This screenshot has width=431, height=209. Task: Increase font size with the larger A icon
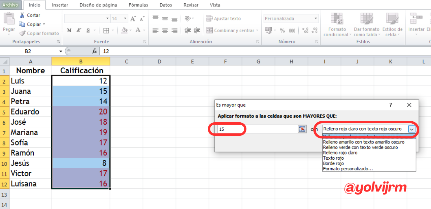click(133, 18)
